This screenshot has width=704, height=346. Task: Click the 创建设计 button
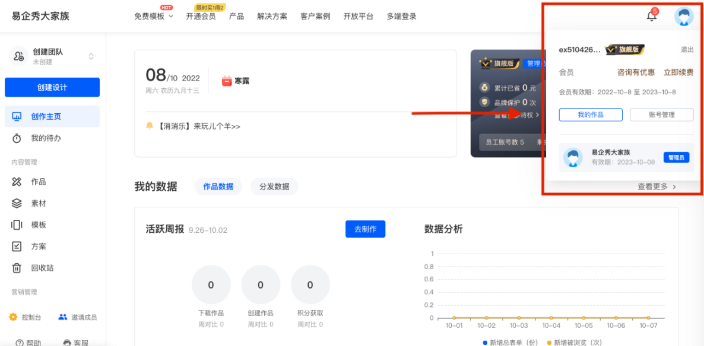52,87
